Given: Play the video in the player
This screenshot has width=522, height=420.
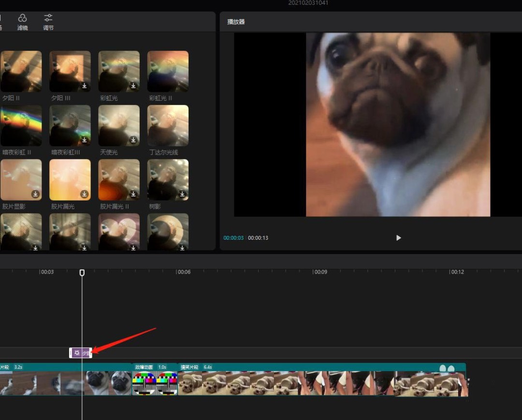Looking at the screenshot, I should tap(398, 238).
